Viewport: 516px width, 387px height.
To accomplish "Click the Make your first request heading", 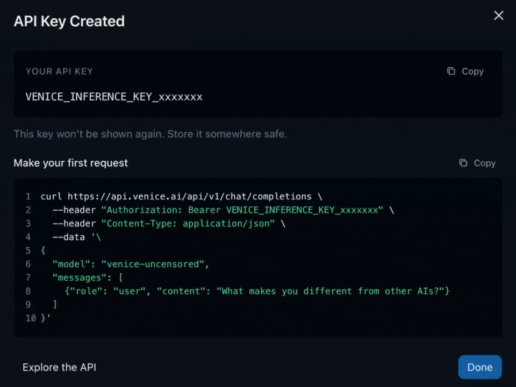I will tap(71, 163).
